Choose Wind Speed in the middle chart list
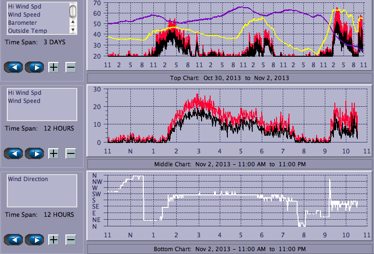Image resolution: width=374 pixels, height=254 pixels. coord(24,101)
